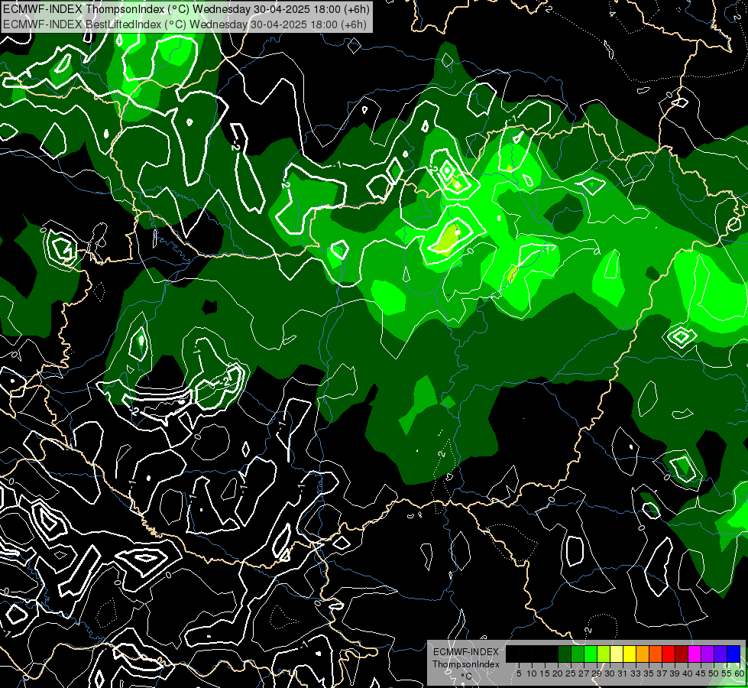The image size is (748, 688).
Task: Click the legend value label 40
Action: pos(688,673)
